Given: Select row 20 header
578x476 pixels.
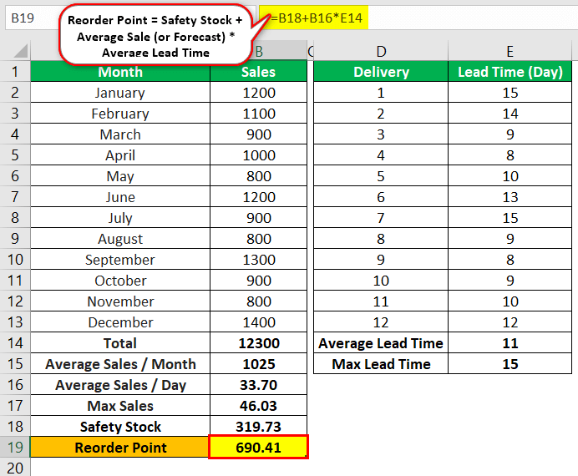Looking at the screenshot, I should (x=15, y=467).
